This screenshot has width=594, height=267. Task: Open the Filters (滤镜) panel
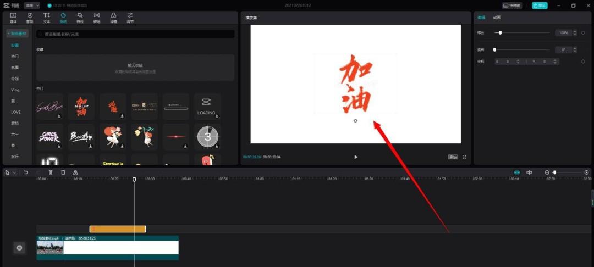pos(113,18)
